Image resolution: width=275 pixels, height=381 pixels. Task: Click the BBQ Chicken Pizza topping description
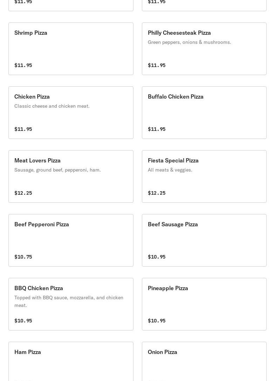(69, 301)
